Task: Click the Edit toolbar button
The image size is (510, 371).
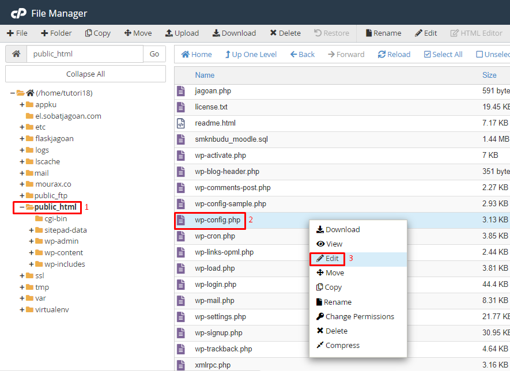Action: pos(426,33)
